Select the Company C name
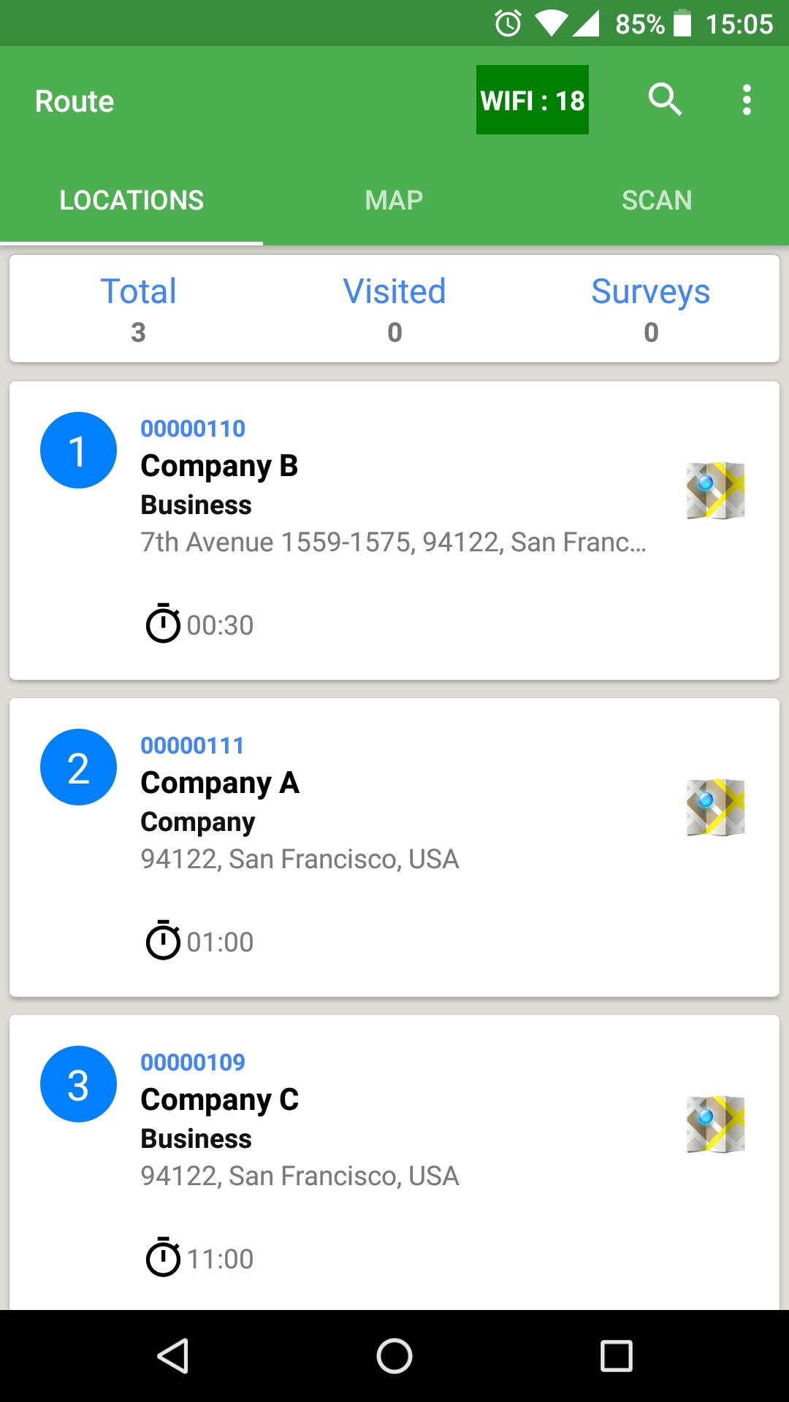The image size is (789, 1402). (219, 1100)
